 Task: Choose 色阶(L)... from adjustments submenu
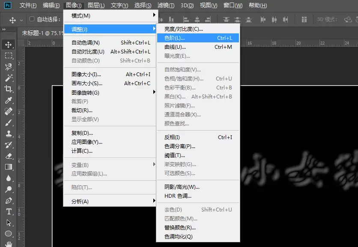tap(198, 38)
